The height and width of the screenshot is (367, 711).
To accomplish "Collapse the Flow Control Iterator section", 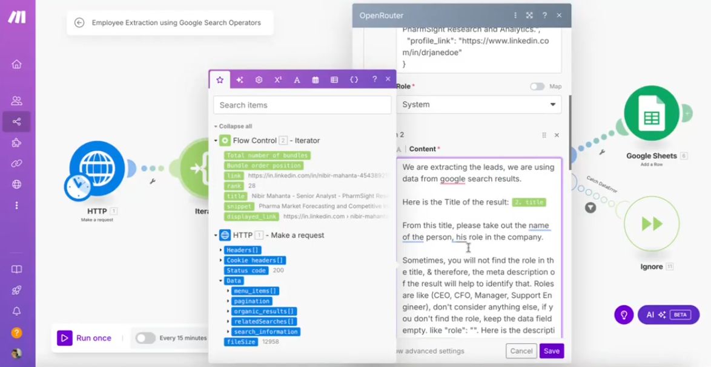I will click(x=216, y=141).
